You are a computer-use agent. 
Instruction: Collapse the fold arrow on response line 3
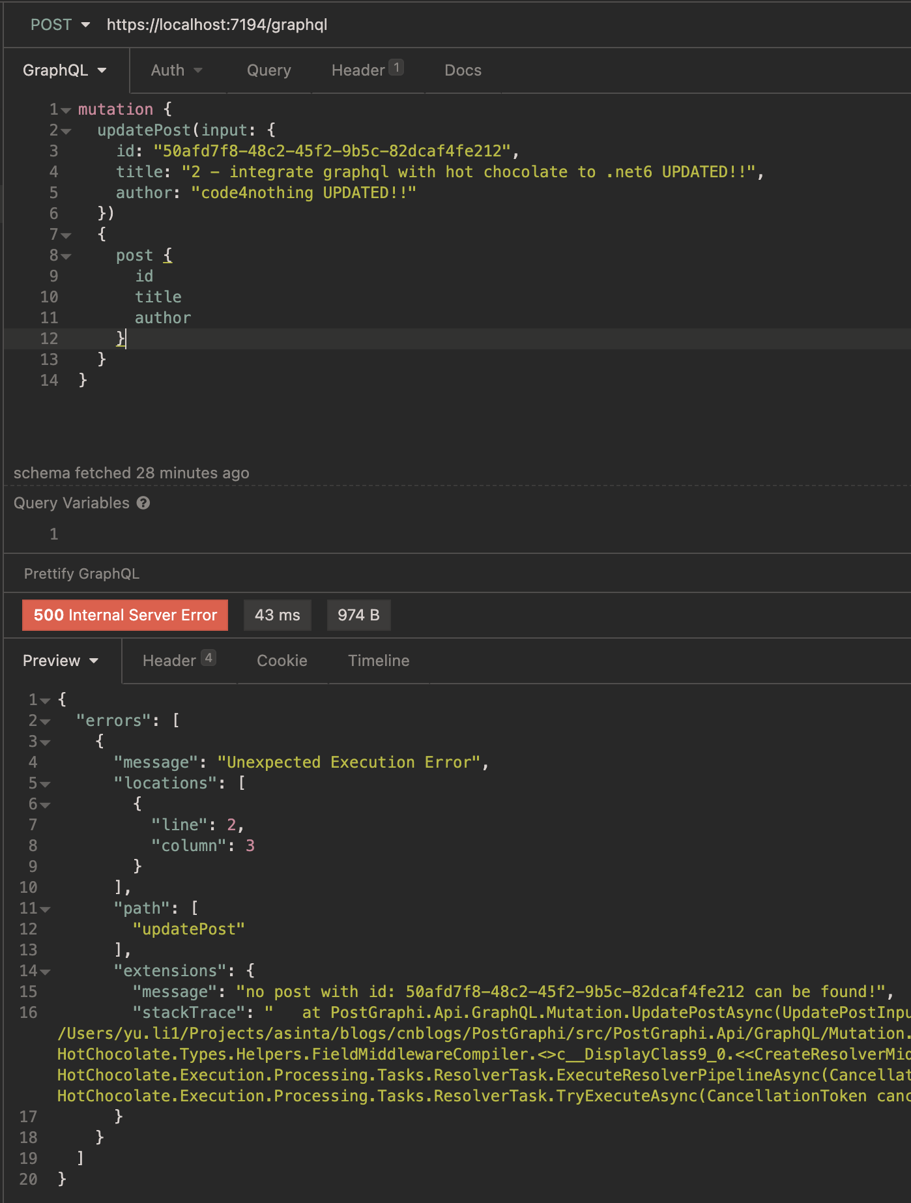45,743
